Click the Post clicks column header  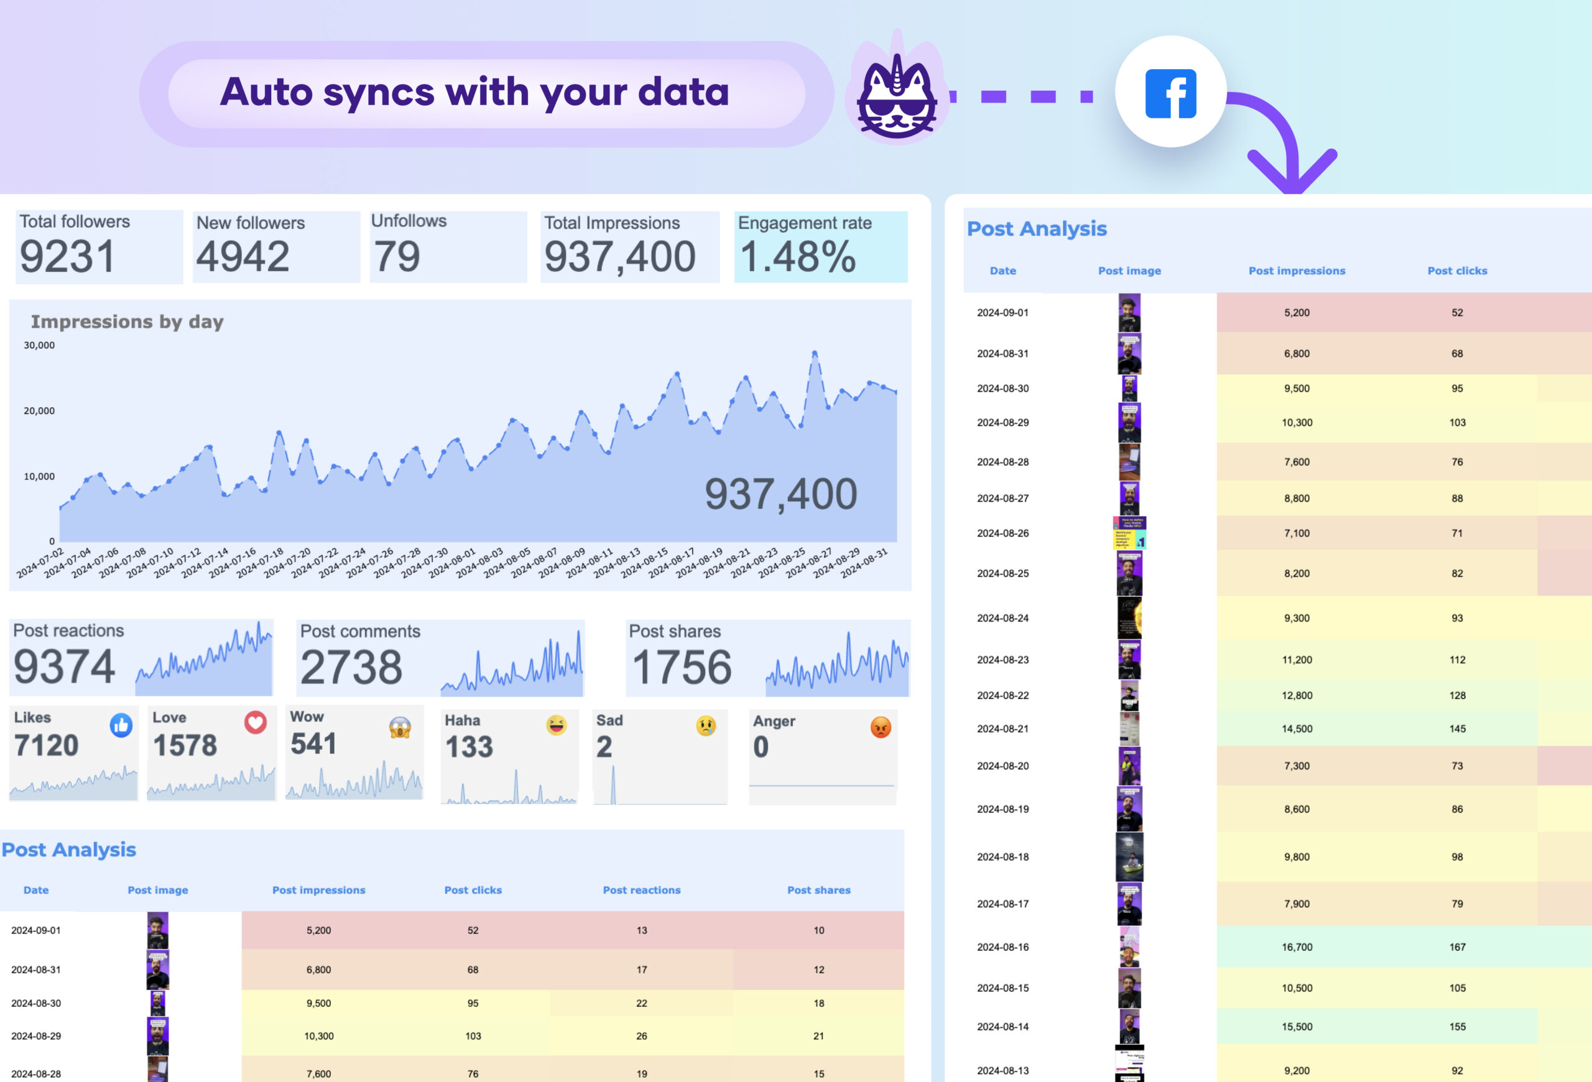pyautogui.click(x=473, y=890)
